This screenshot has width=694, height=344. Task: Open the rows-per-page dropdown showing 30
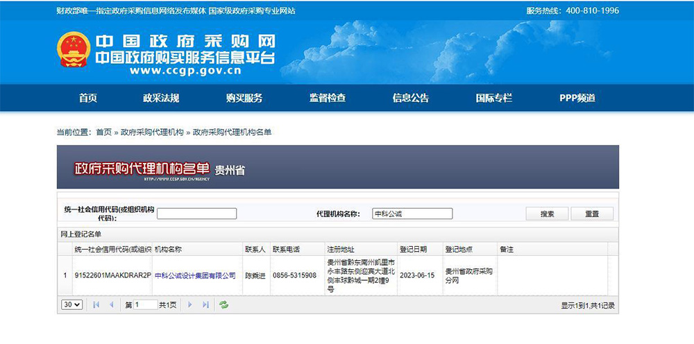click(x=71, y=304)
